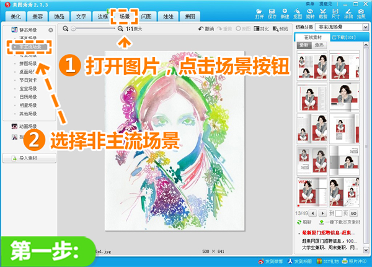
Task: Click the 刷新 (refresh) green arrows icon
Action: click(x=299, y=222)
